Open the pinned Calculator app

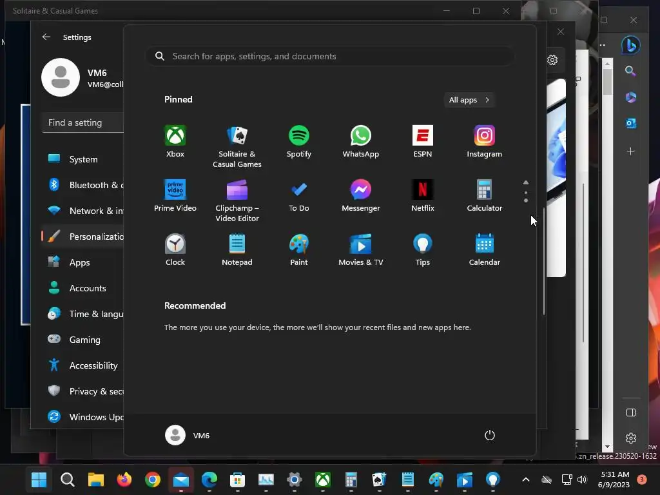tap(485, 196)
